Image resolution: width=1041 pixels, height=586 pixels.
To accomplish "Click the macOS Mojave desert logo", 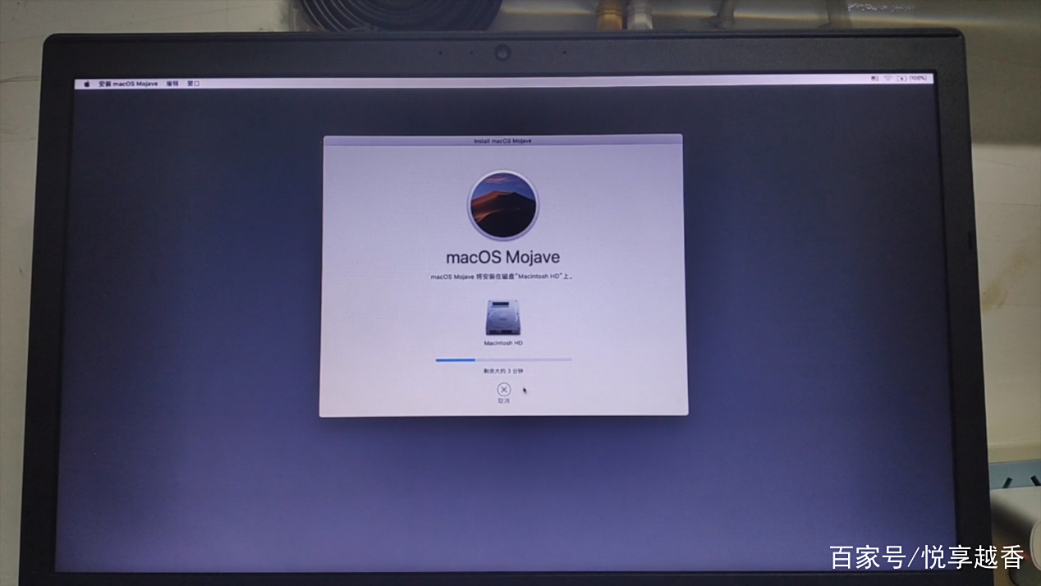I will (x=503, y=205).
